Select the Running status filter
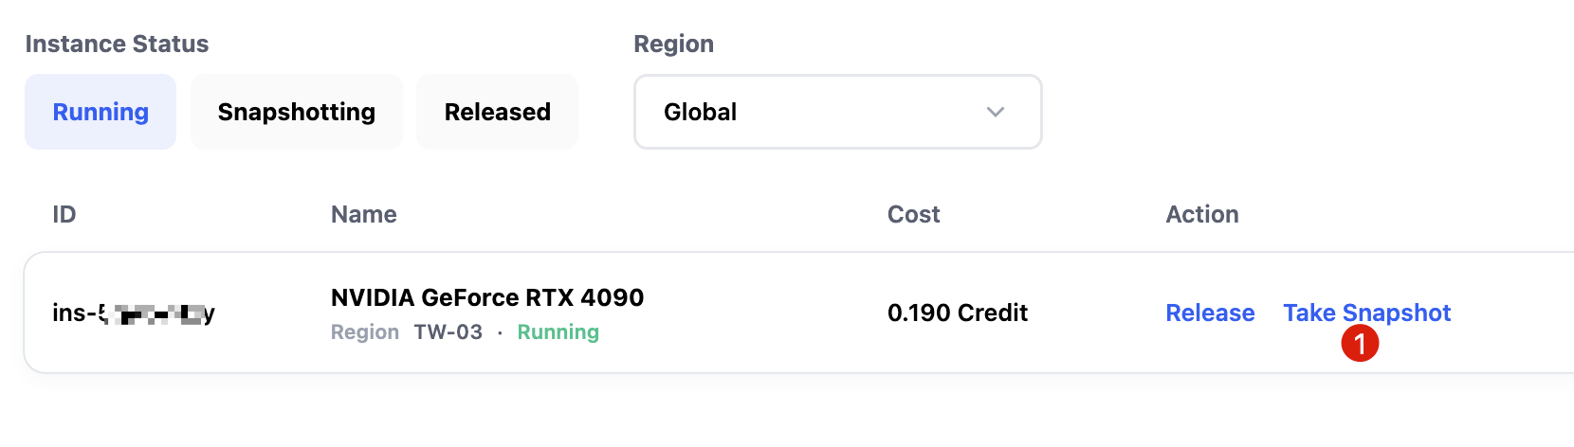The width and height of the screenshot is (1574, 447). pos(101,112)
